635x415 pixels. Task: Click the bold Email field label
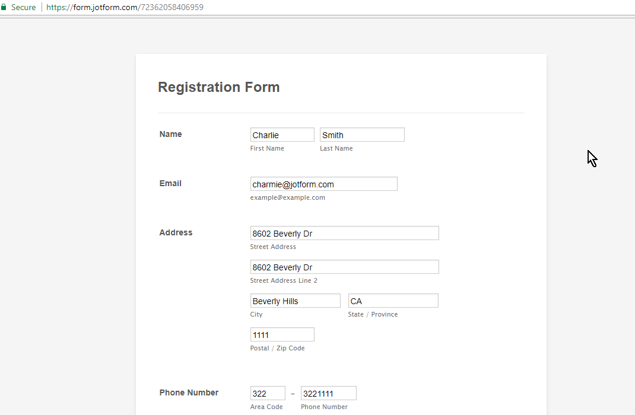[170, 183]
